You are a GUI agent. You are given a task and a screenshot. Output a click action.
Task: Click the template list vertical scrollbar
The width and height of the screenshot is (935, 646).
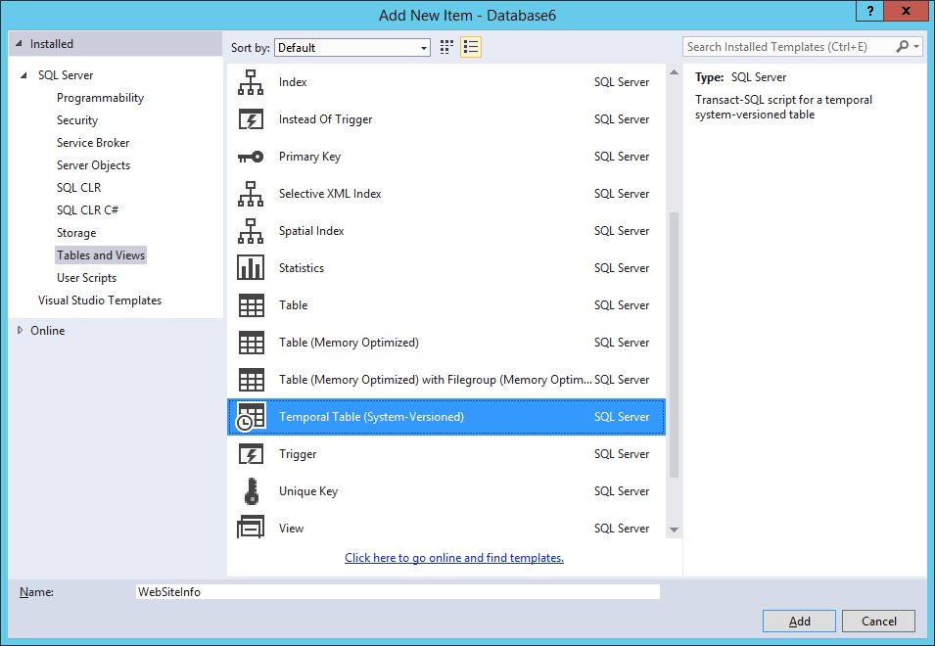(674, 343)
